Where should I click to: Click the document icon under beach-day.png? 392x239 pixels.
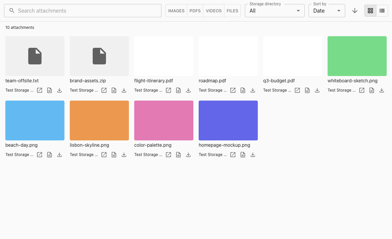[x=49, y=155]
